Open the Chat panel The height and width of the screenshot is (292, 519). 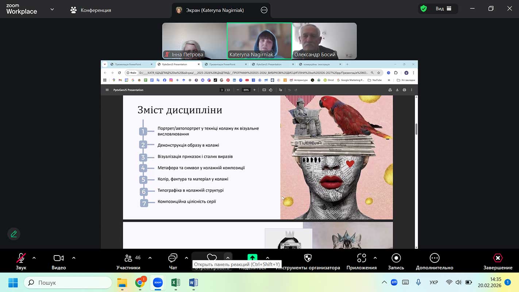173,261
